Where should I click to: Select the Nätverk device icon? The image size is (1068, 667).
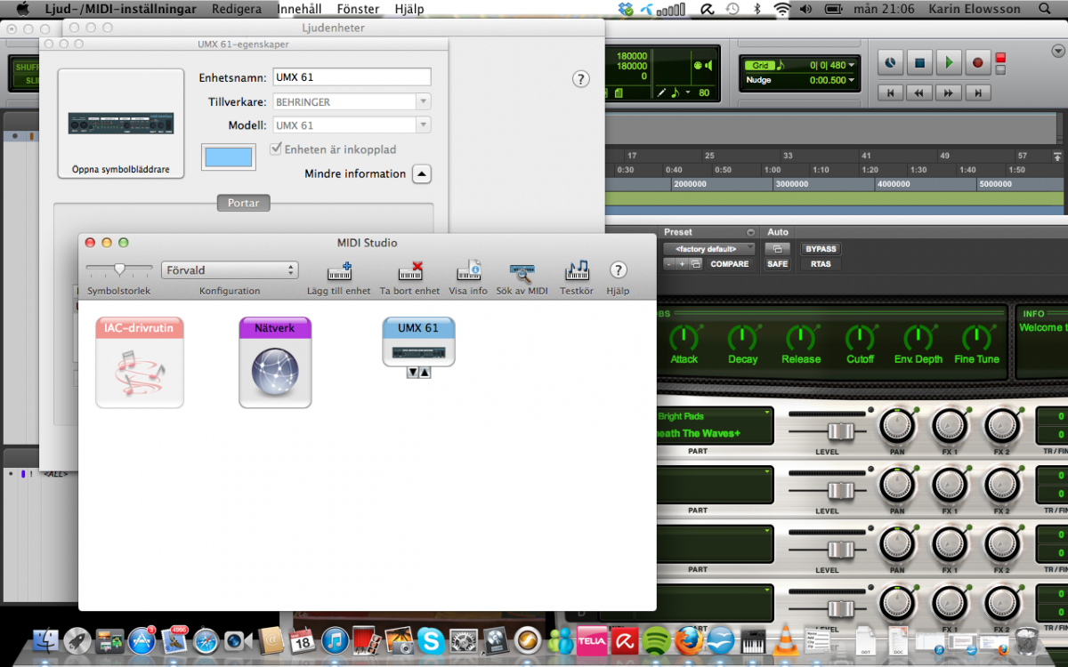(275, 362)
